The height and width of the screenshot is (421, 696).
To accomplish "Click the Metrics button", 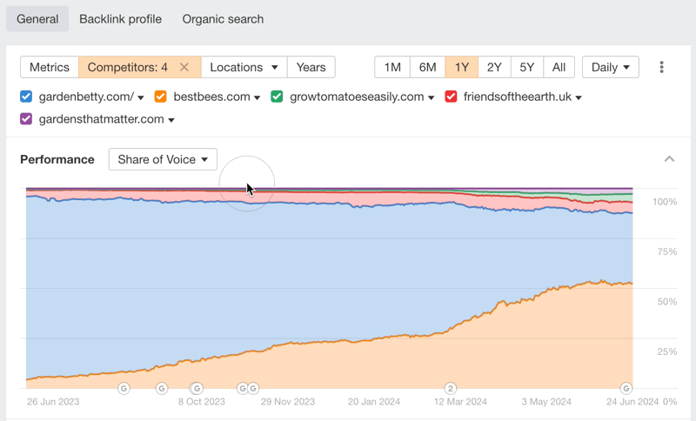I will pos(50,67).
